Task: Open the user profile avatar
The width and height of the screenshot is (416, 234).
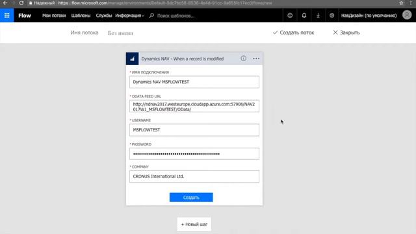Action: point(407,15)
